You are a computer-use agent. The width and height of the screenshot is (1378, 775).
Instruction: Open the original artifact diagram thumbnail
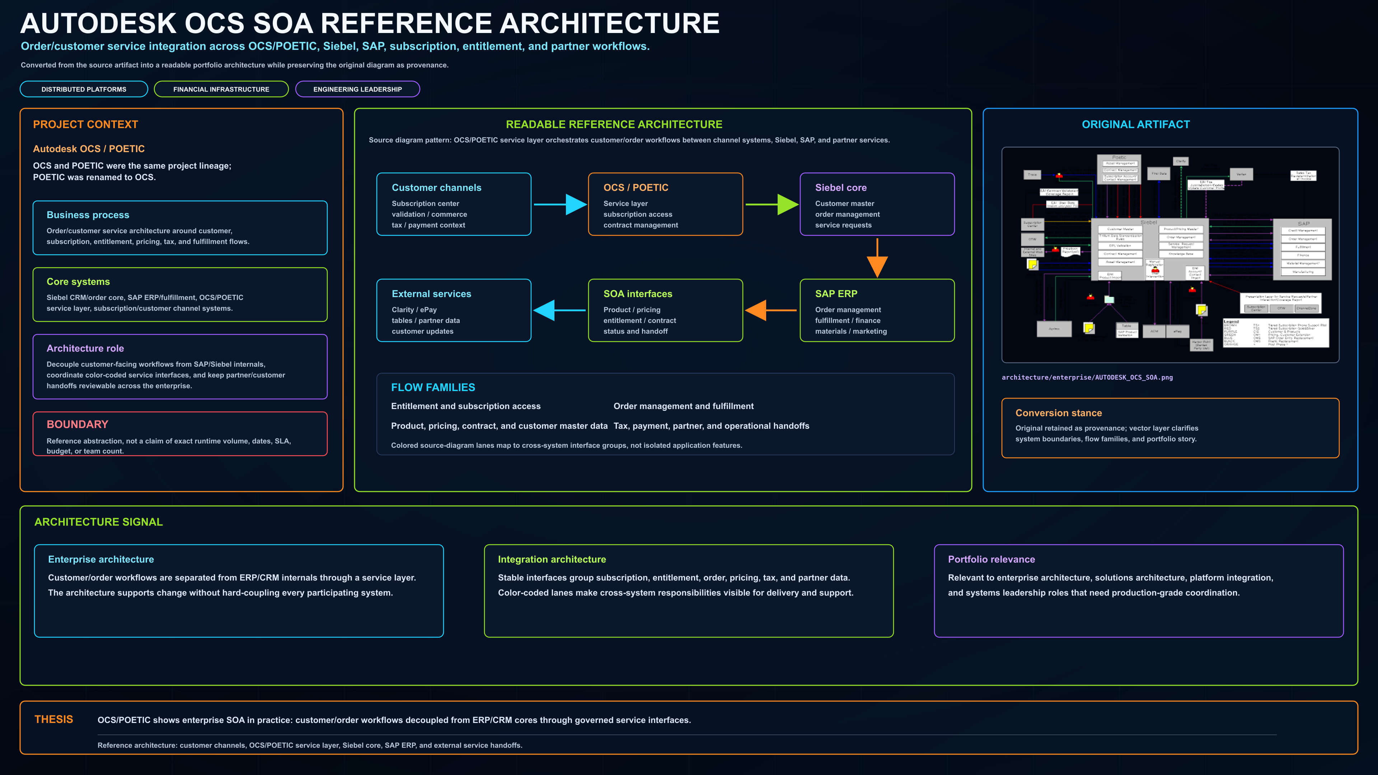1170,255
